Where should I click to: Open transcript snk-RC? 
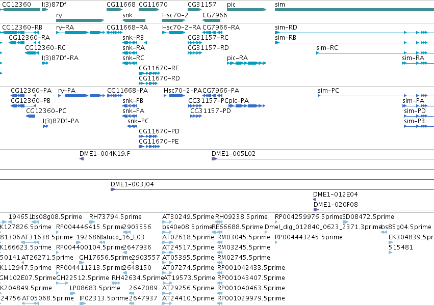[x=133, y=58]
